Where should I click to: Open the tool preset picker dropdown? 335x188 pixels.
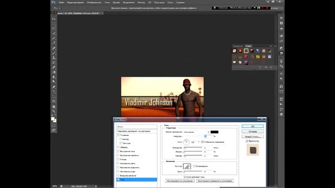tap(57, 8)
